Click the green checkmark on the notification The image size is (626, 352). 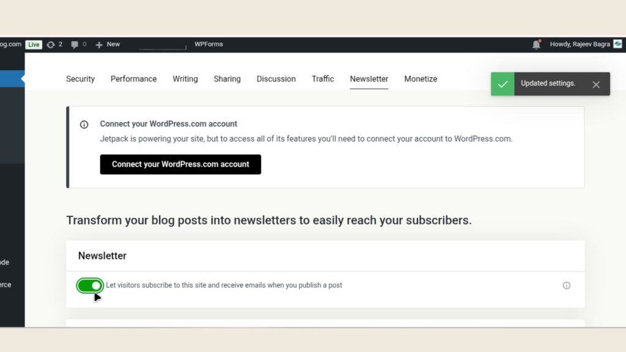[x=503, y=84]
